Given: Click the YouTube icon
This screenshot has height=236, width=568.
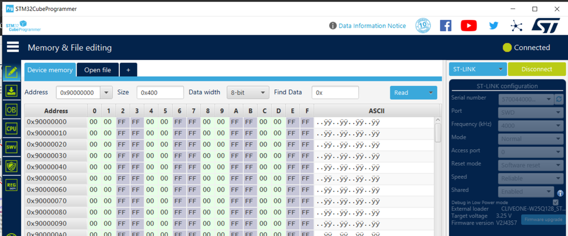Looking at the screenshot, I should tap(469, 26).
